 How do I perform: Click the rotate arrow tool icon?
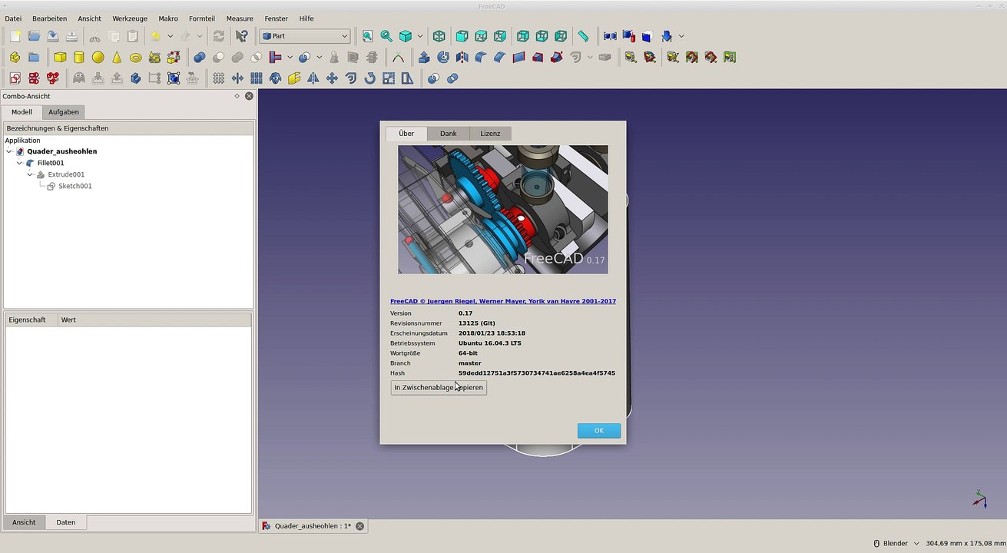click(370, 78)
